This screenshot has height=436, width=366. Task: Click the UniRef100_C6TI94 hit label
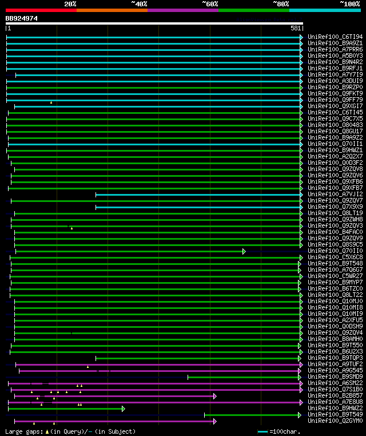335,37
